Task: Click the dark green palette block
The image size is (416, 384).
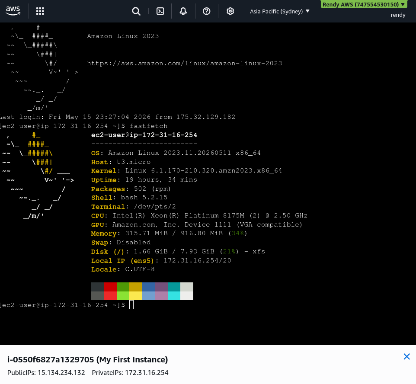Action: pos(123,287)
